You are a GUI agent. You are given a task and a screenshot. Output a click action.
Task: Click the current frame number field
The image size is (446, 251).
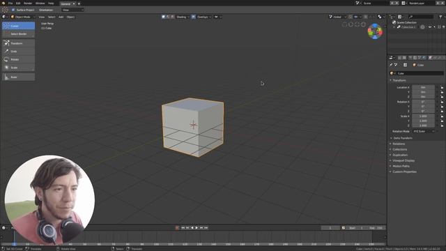(330, 228)
